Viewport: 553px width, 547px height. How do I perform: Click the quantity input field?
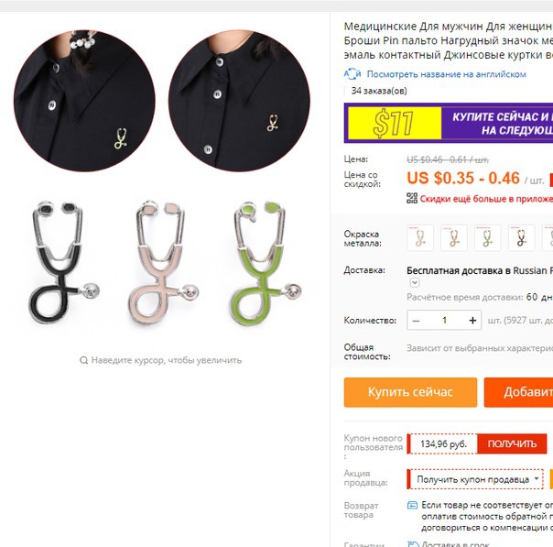click(x=444, y=321)
